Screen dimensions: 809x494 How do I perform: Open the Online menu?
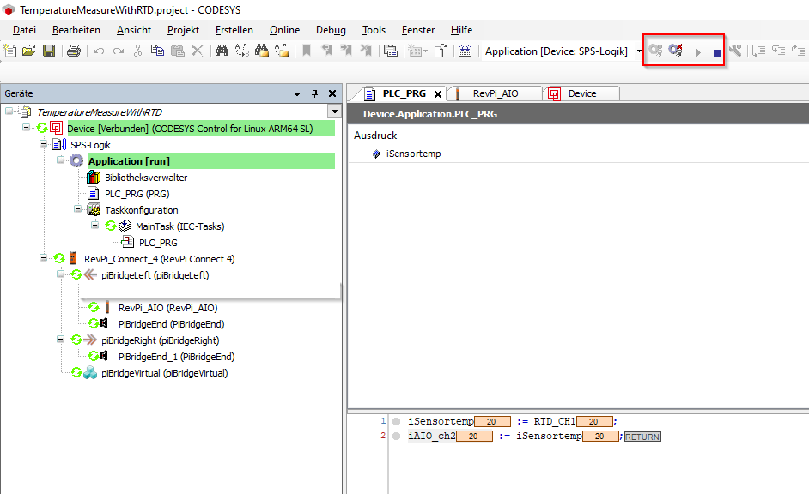point(284,29)
